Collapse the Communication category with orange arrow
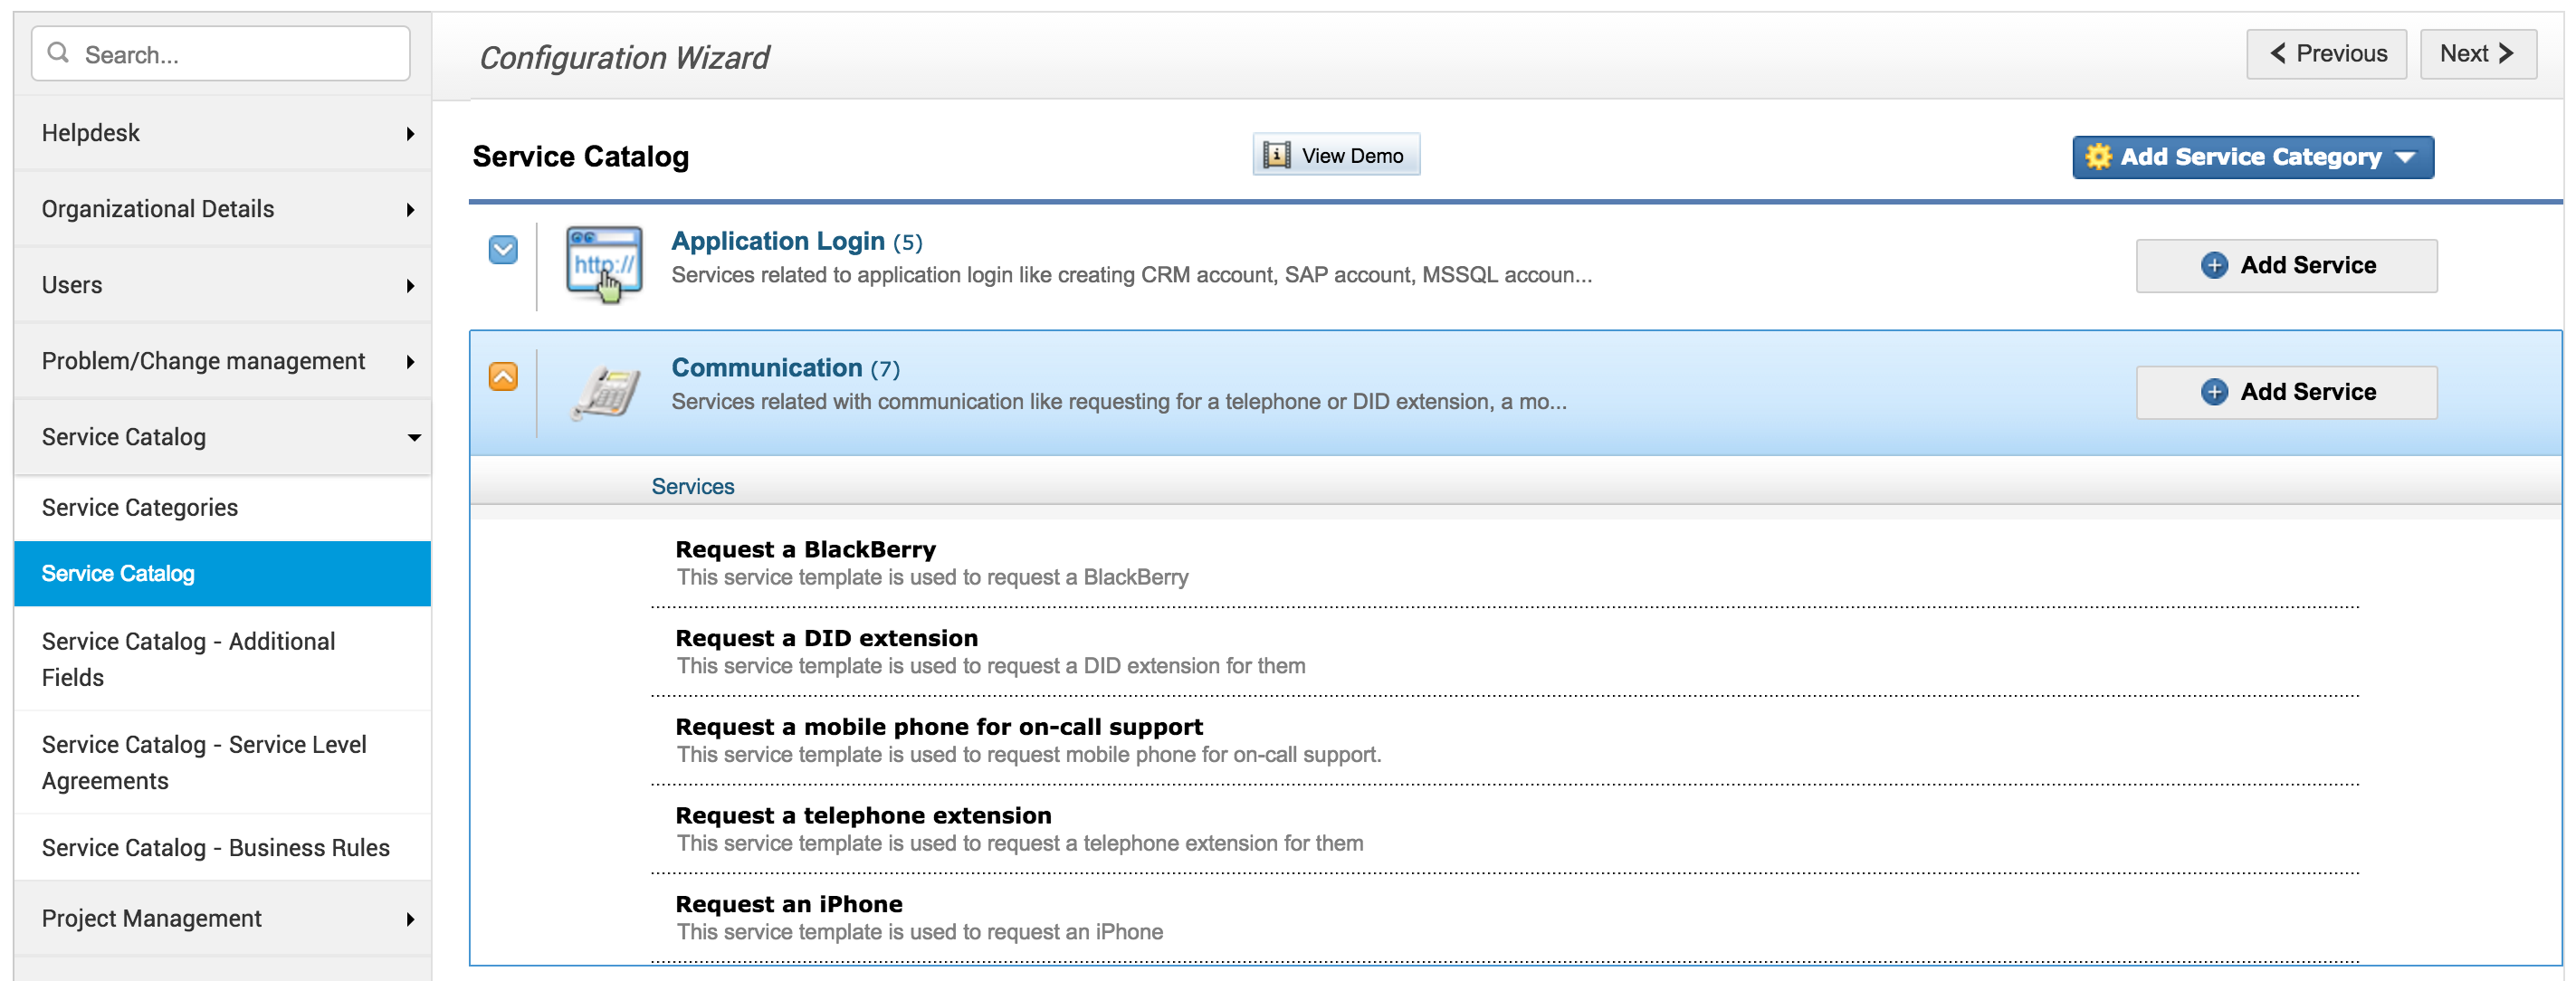 (x=503, y=376)
